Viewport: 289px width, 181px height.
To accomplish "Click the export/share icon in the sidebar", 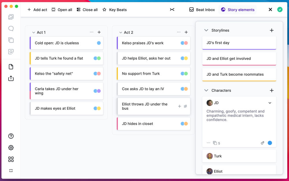I will (x=11, y=78).
